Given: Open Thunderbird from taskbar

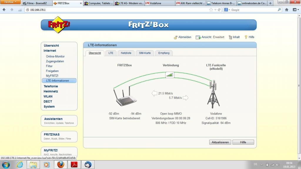Looking at the screenshot, I should [x=88, y=165].
